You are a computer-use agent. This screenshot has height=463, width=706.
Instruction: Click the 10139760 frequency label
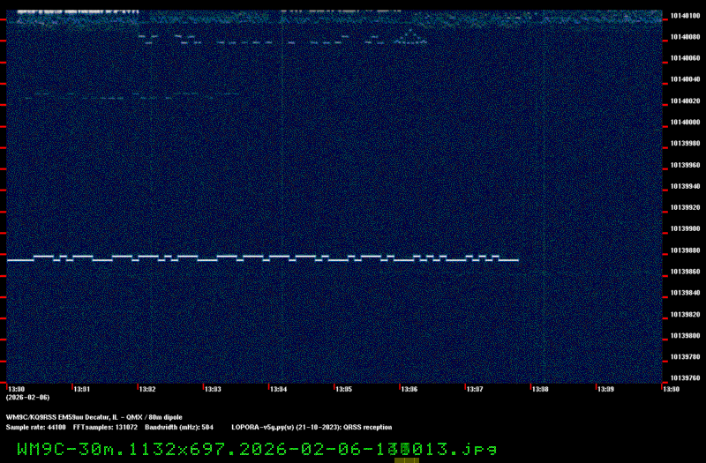click(685, 378)
